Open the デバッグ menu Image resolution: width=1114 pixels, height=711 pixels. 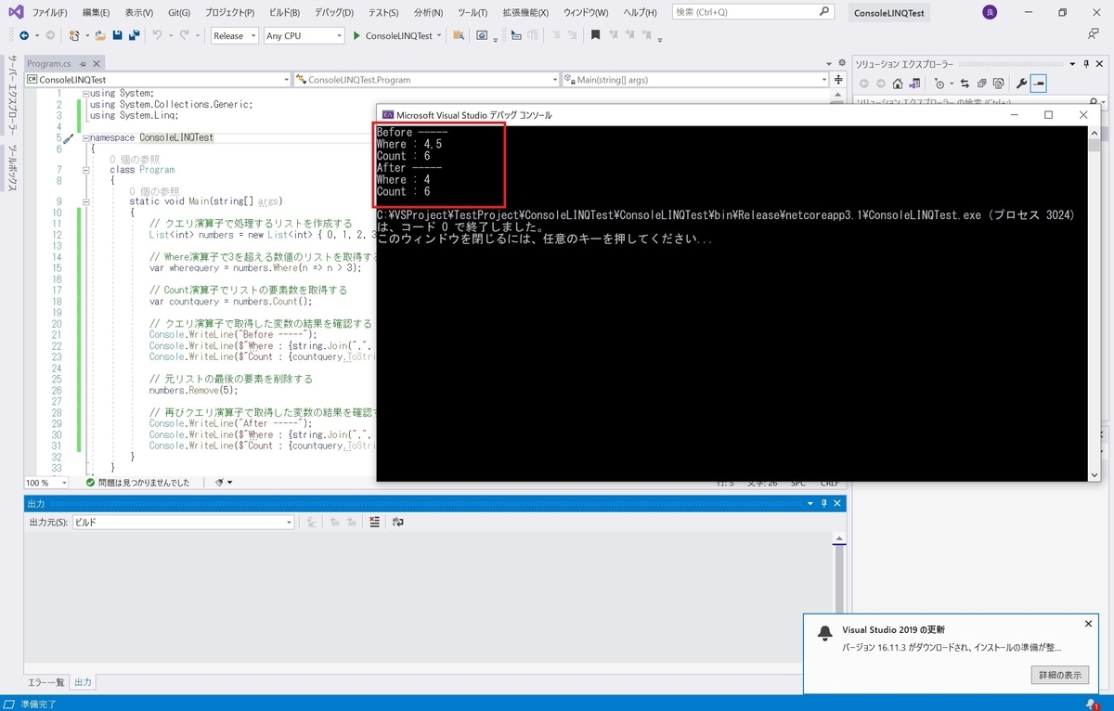tap(332, 12)
